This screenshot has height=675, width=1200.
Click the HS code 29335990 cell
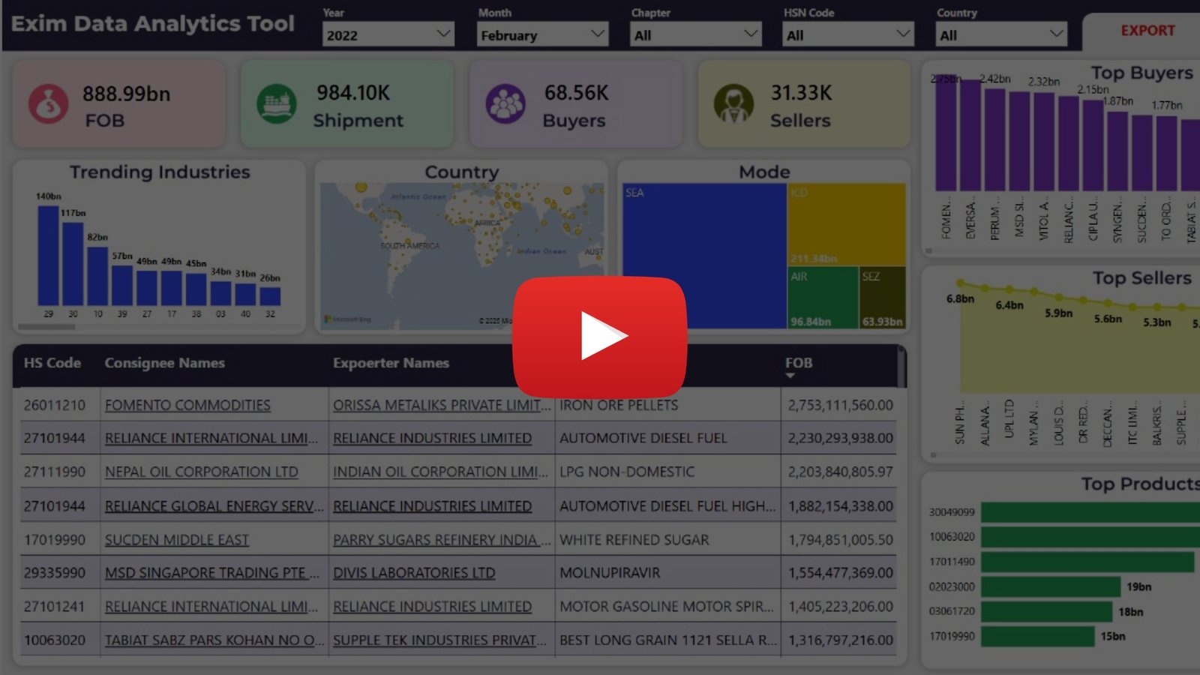[x=54, y=573]
